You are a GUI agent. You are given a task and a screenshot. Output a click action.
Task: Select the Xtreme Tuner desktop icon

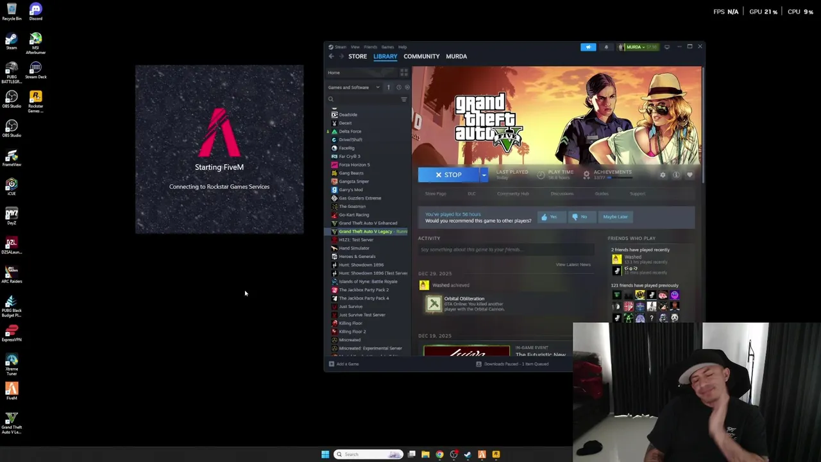click(x=12, y=365)
